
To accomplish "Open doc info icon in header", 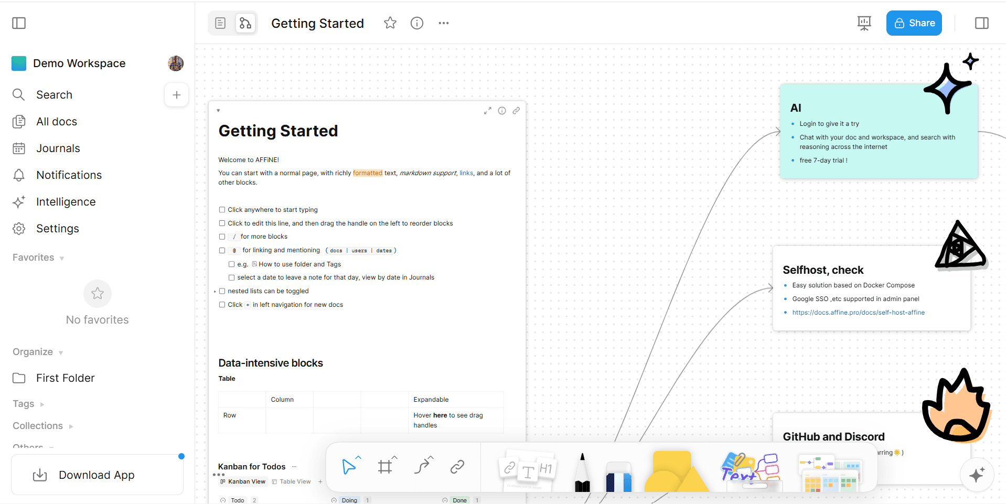I will (x=417, y=23).
